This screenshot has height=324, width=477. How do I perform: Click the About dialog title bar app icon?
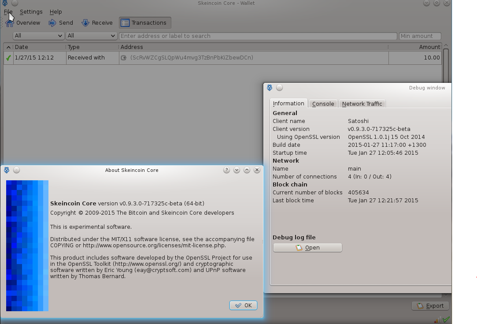point(7,170)
